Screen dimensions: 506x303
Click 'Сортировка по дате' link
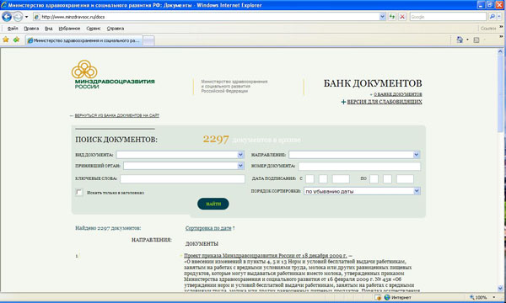pos(208,228)
